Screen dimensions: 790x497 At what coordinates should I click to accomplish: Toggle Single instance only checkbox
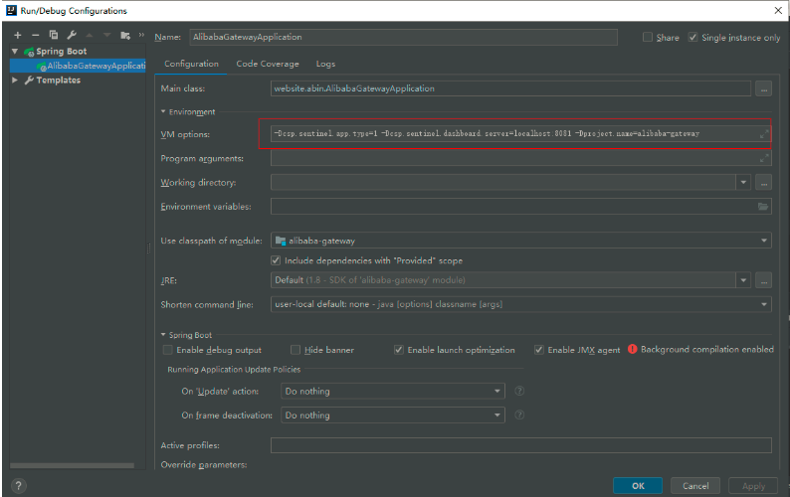pyautogui.click(x=693, y=37)
